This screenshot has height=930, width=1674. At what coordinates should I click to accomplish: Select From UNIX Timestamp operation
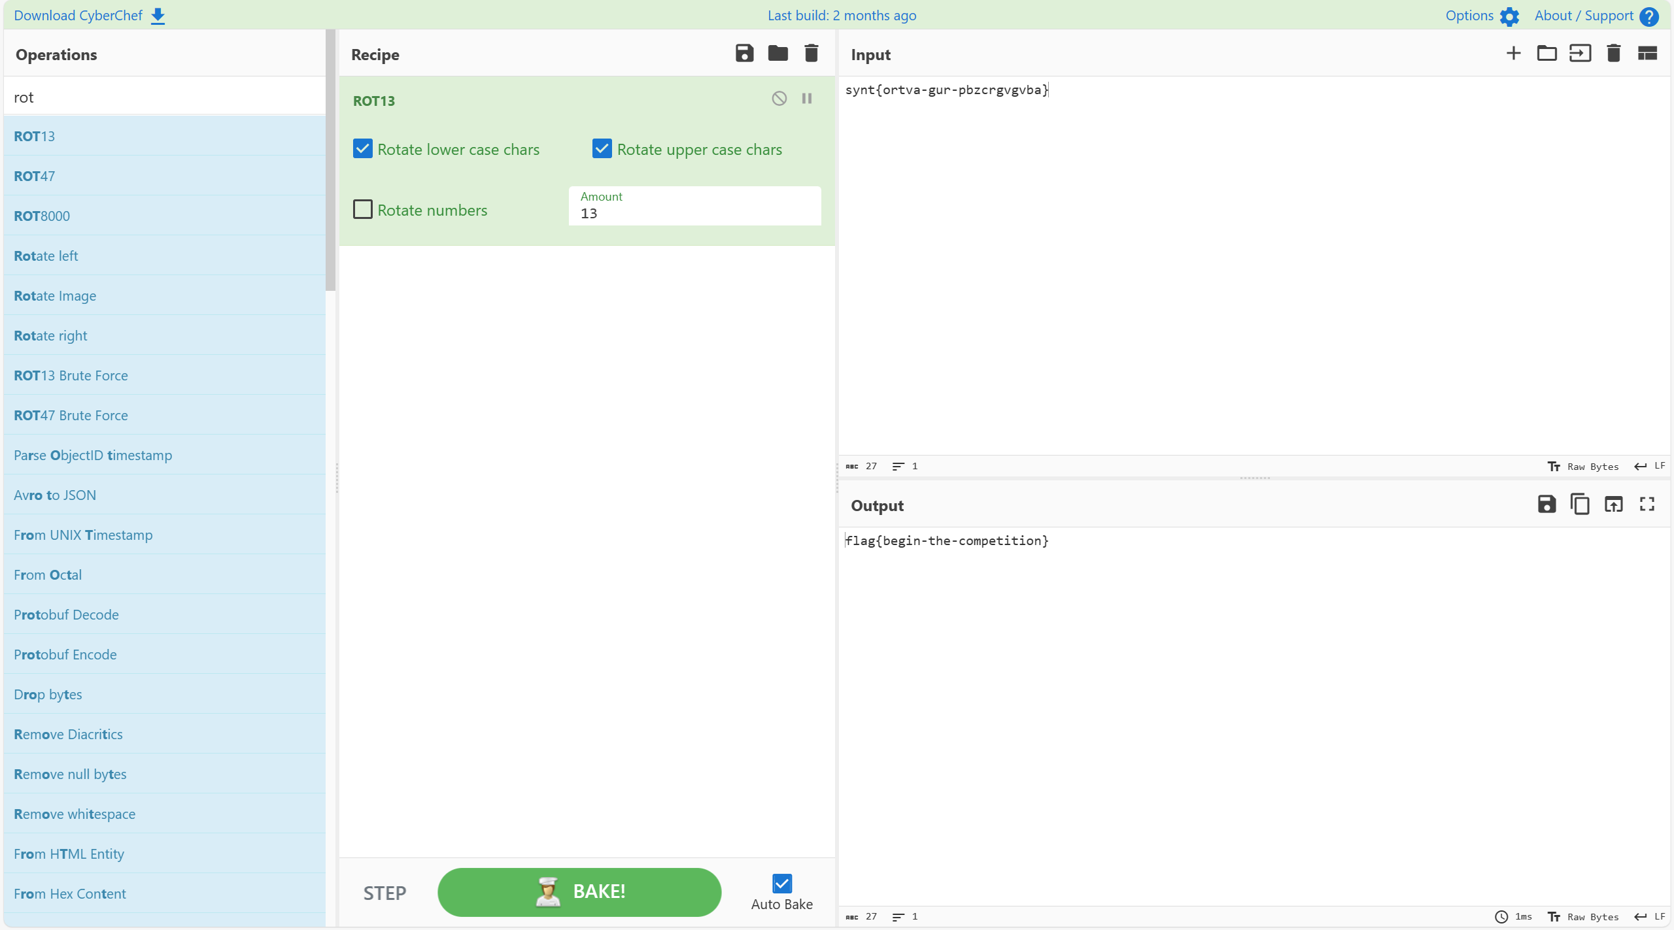tap(164, 535)
